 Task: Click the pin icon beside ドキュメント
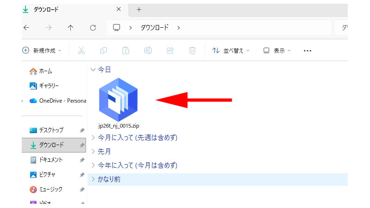tap(82, 160)
